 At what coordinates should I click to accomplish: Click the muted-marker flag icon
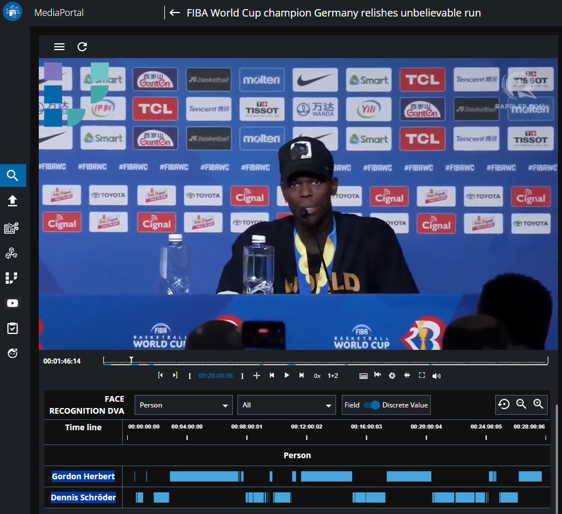point(377,375)
